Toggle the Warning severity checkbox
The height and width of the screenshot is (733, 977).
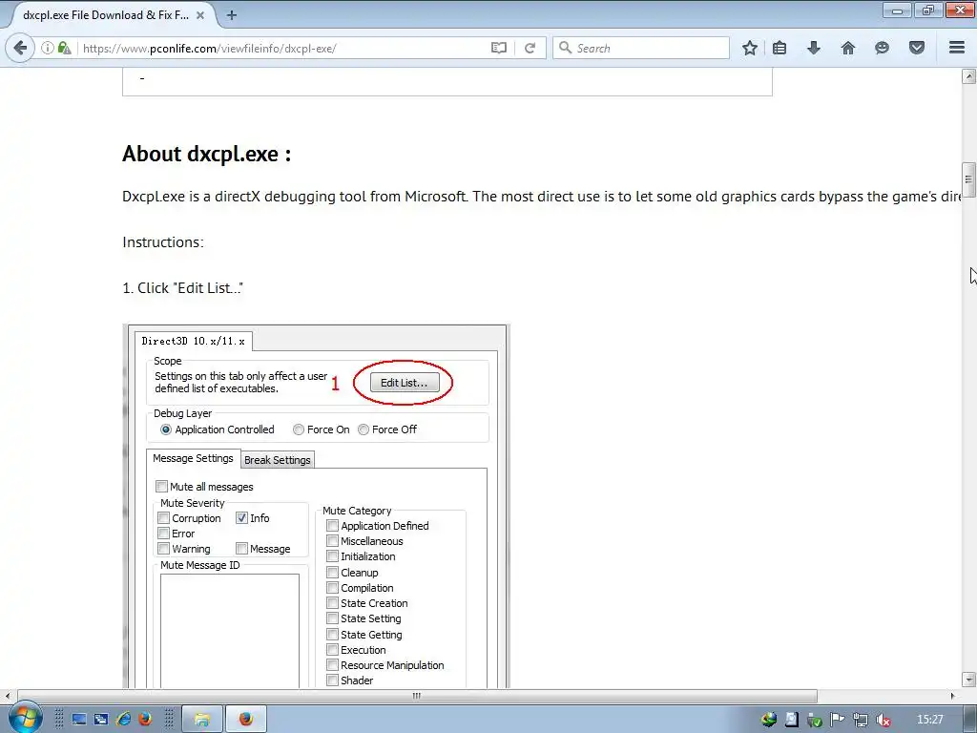pyautogui.click(x=163, y=549)
